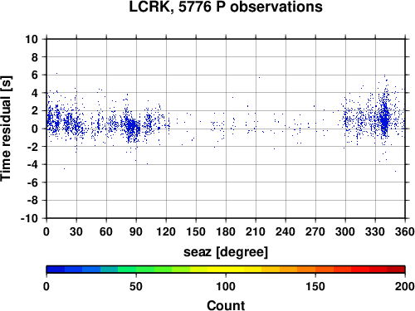
Task: Click the 50 label under colorbar
Action: (x=136, y=286)
